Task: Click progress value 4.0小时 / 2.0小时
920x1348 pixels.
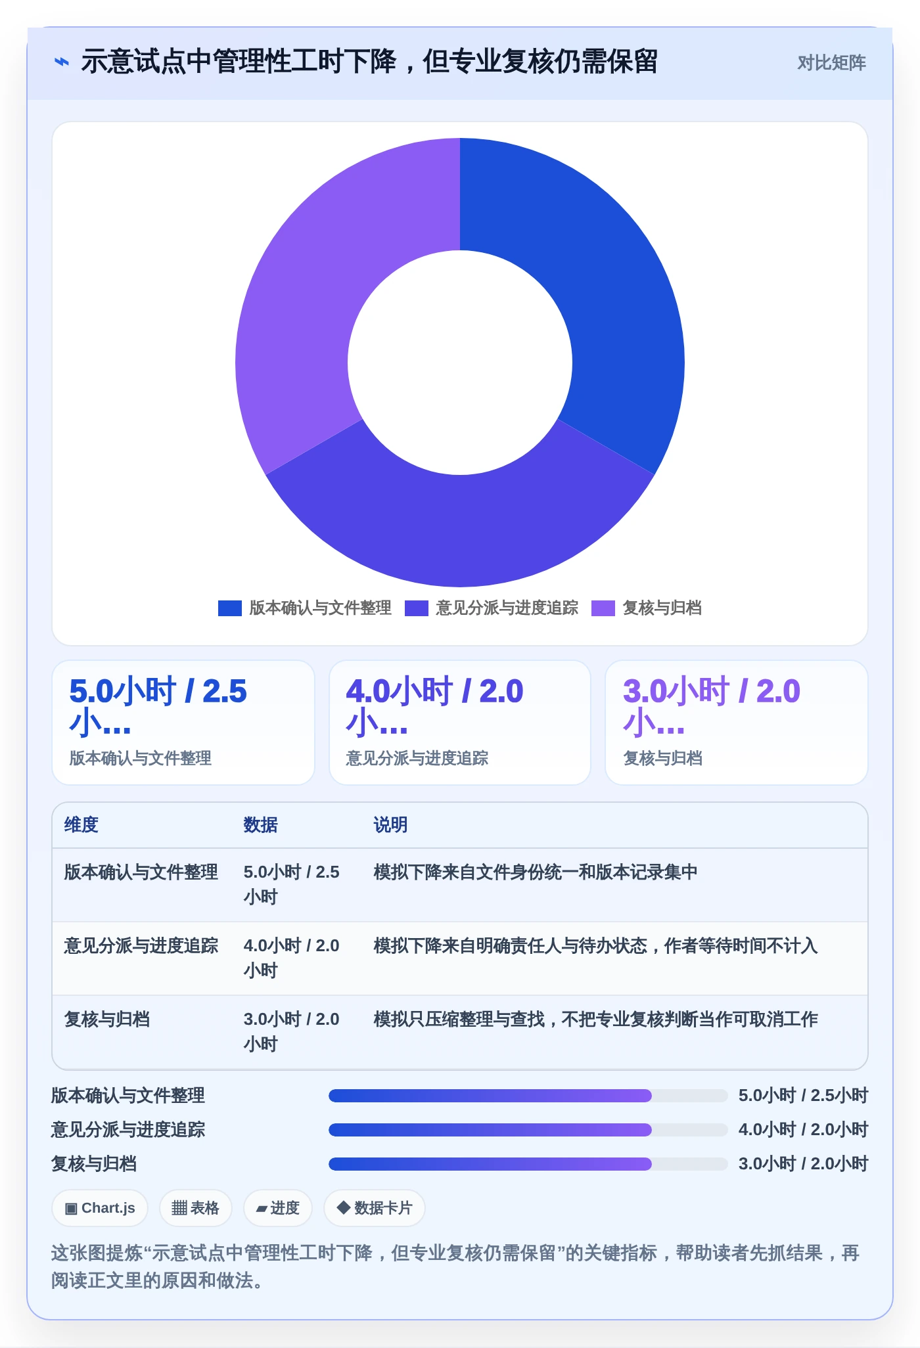Action: coord(803,1130)
